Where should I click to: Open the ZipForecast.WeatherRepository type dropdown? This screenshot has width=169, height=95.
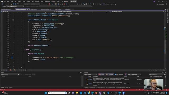82,11
